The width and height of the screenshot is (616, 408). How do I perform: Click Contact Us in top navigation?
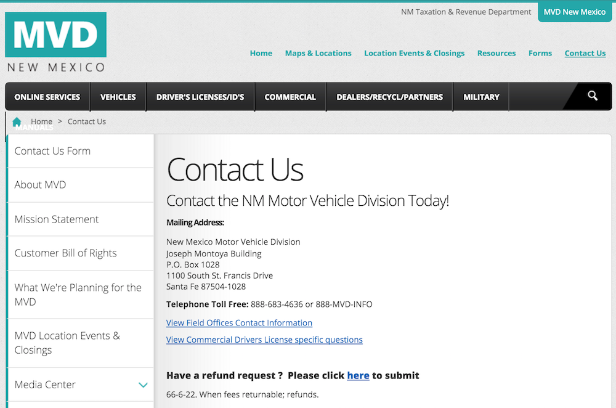[585, 53]
